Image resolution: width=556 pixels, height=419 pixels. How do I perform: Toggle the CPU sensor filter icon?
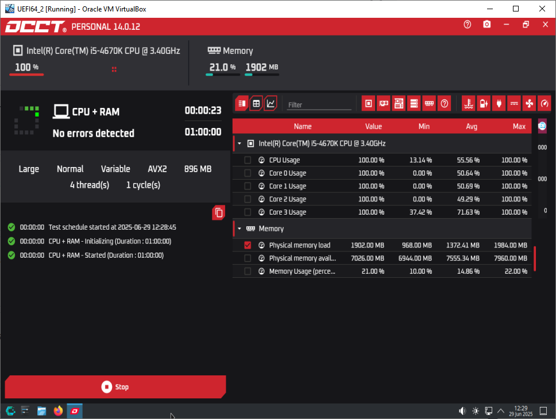(368, 103)
